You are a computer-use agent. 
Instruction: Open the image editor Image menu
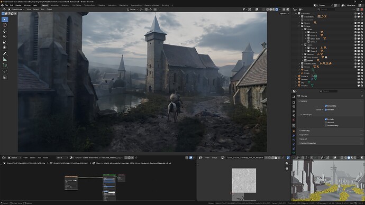click(214, 157)
